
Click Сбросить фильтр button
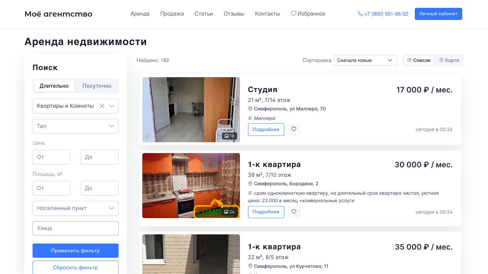[76, 268]
